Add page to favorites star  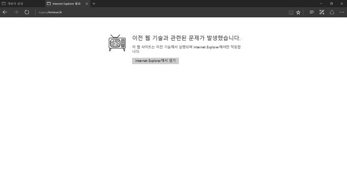coord(298,12)
